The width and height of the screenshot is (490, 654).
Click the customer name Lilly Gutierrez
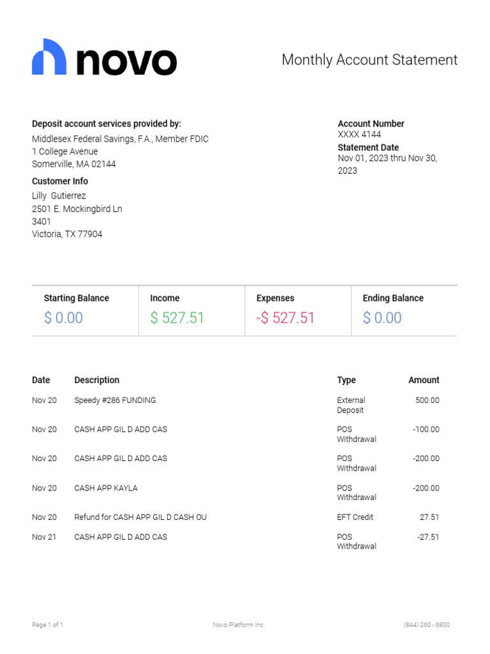[59, 195]
